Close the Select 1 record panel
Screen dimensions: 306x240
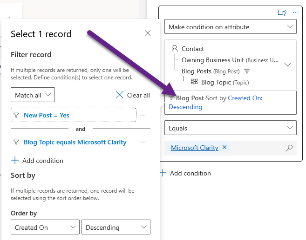pos(148,33)
